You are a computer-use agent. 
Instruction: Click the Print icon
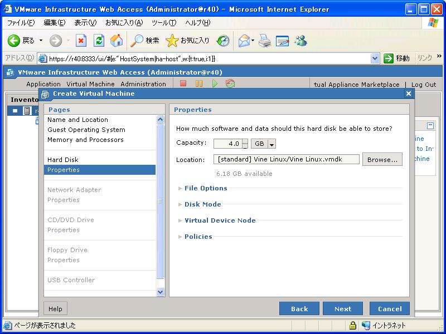pos(264,41)
